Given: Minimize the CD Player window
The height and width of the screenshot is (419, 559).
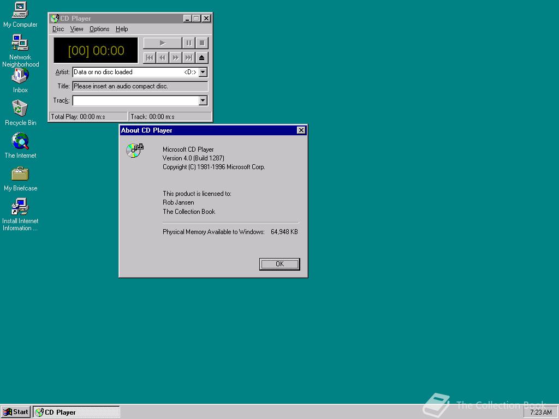Looking at the screenshot, I should click(x=188, y=19).
